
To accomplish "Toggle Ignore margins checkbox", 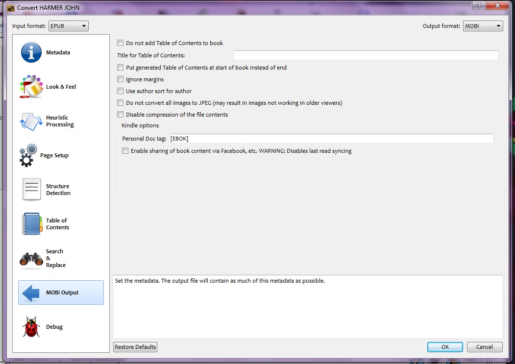I will [x=121, y=79].
